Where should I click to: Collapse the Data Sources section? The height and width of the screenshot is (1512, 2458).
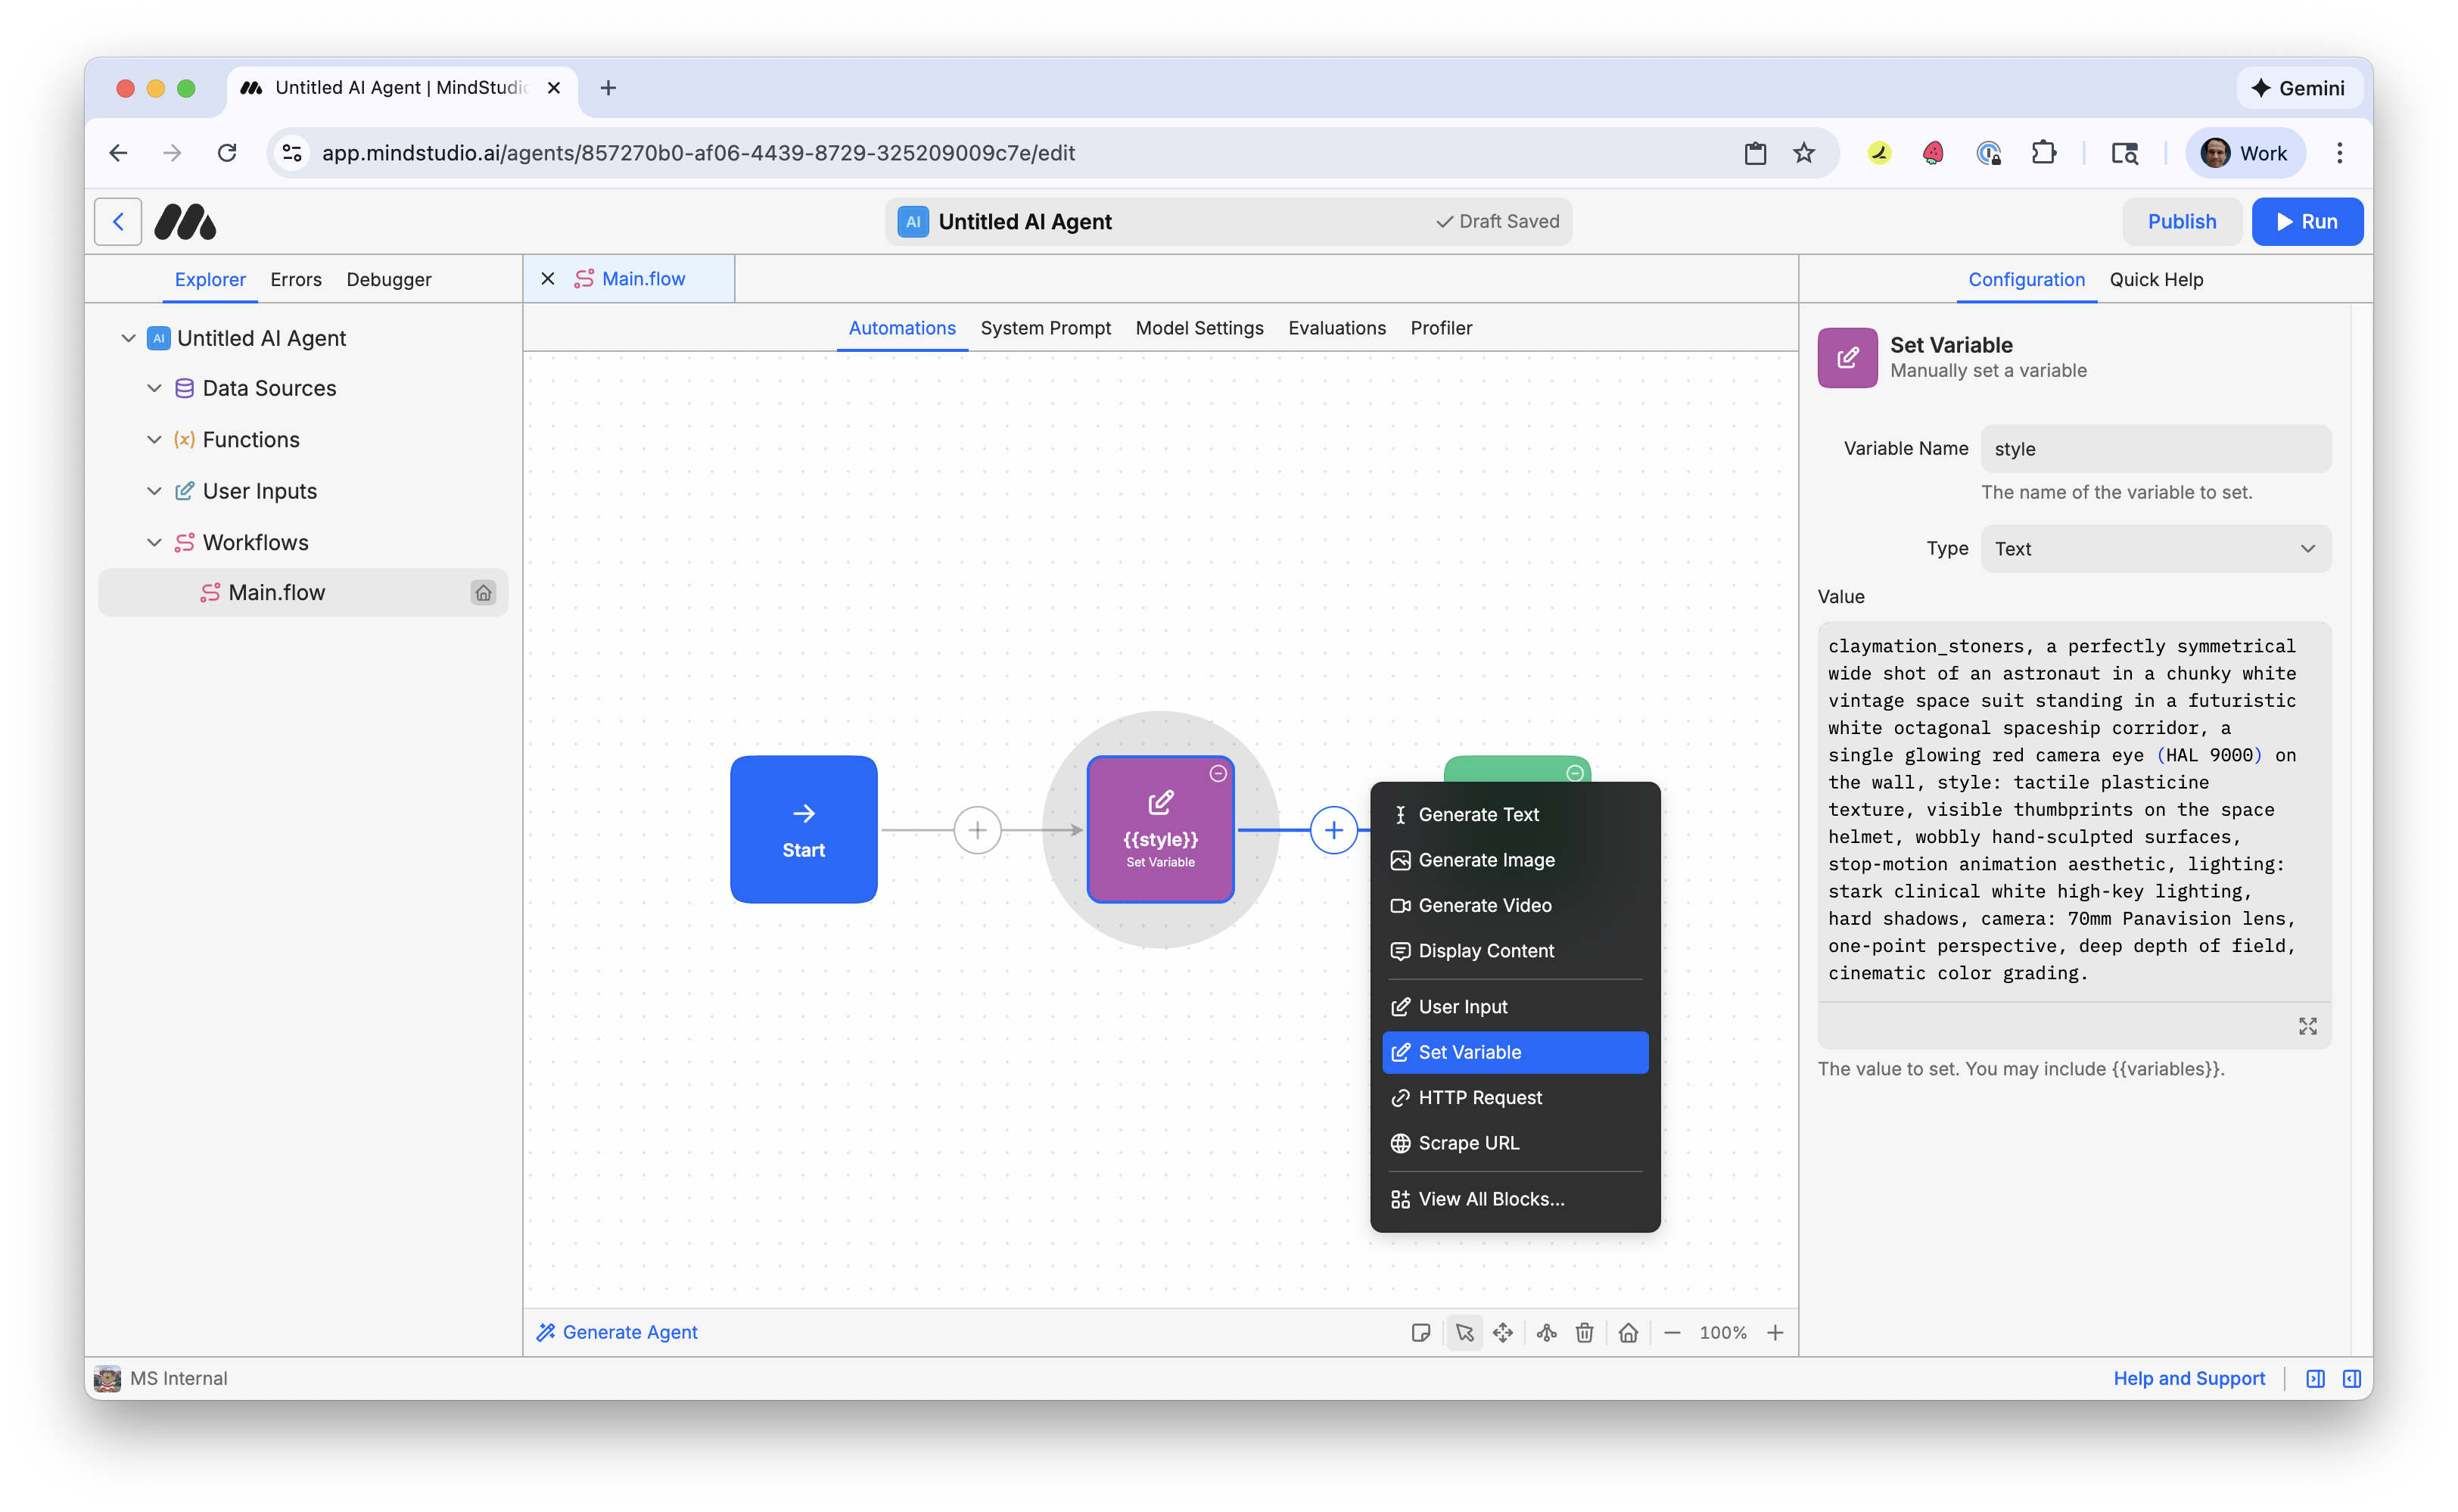click(154, 388)
